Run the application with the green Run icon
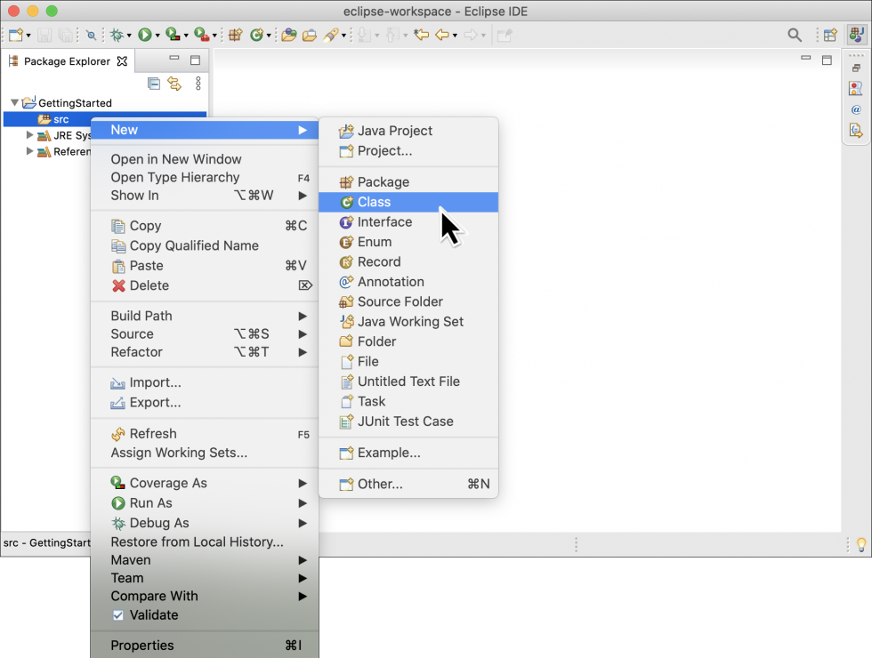872x658 pixels. [x=144, y=35]
